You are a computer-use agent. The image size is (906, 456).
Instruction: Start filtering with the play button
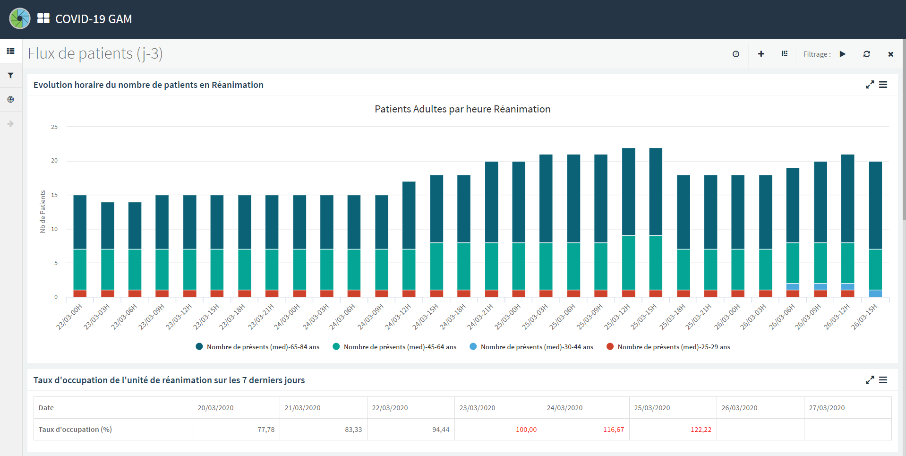(842, 54)
